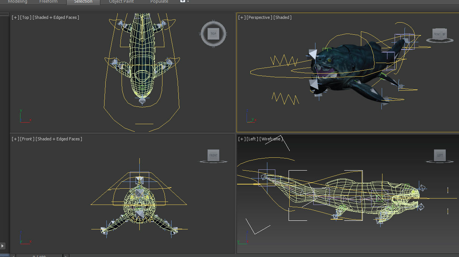The image size is (459, 257).
Task: Open the [Front] point-of-view viewport menu
Action: pyautogui.click(x=27, y=139)
